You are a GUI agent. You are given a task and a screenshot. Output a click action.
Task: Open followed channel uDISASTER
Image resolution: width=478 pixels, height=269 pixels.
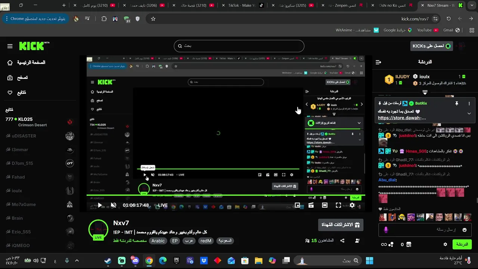coord(39,136)
